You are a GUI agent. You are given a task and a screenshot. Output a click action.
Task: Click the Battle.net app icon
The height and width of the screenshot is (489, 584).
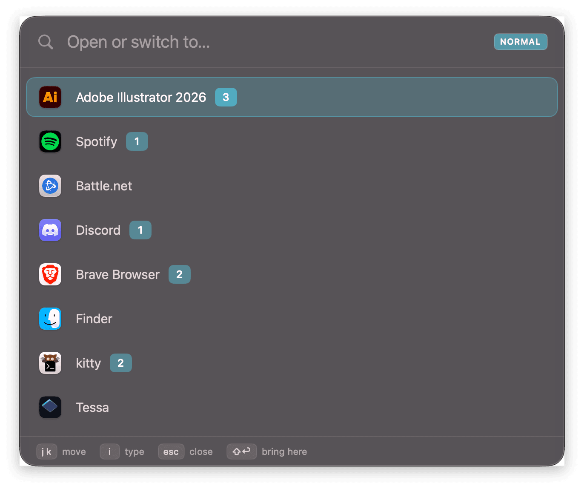click(50, 186)
